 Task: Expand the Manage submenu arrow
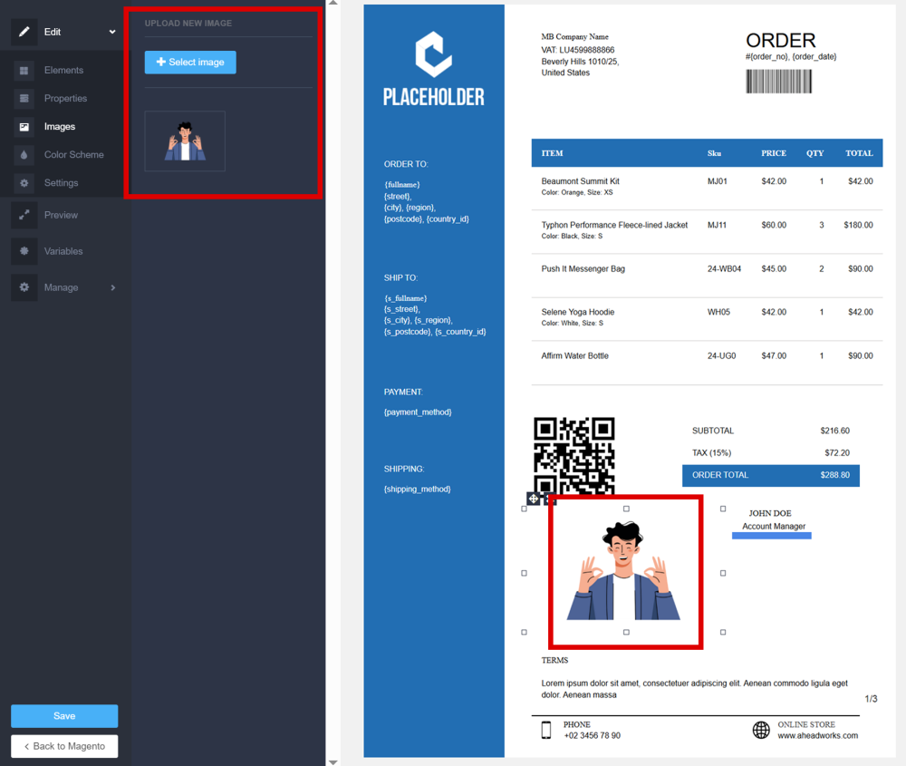(x=112, y=287)
